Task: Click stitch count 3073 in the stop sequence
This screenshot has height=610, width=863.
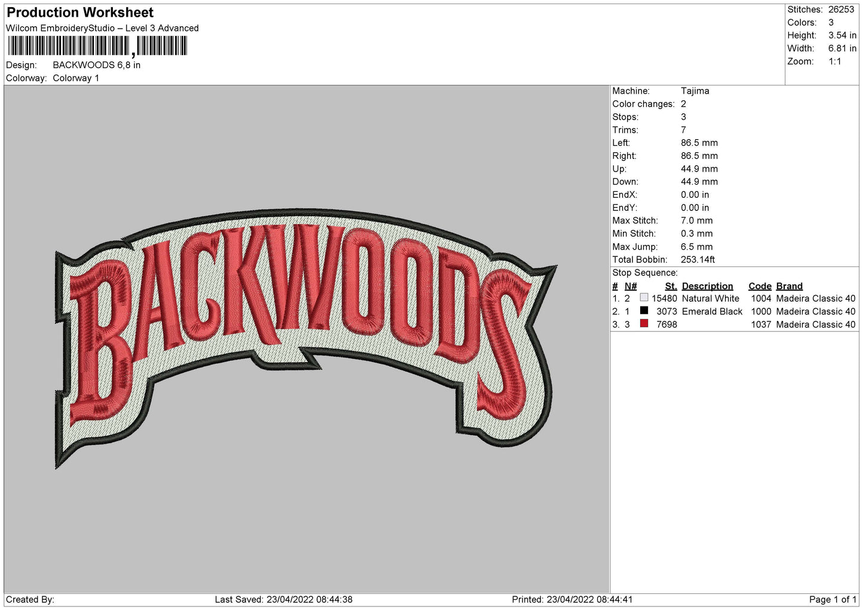Action: click(x=667, y=312)
